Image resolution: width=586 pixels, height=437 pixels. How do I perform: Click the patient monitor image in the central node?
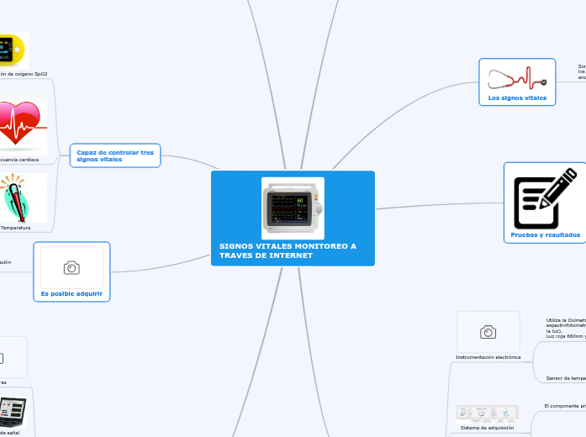point(293,208)
